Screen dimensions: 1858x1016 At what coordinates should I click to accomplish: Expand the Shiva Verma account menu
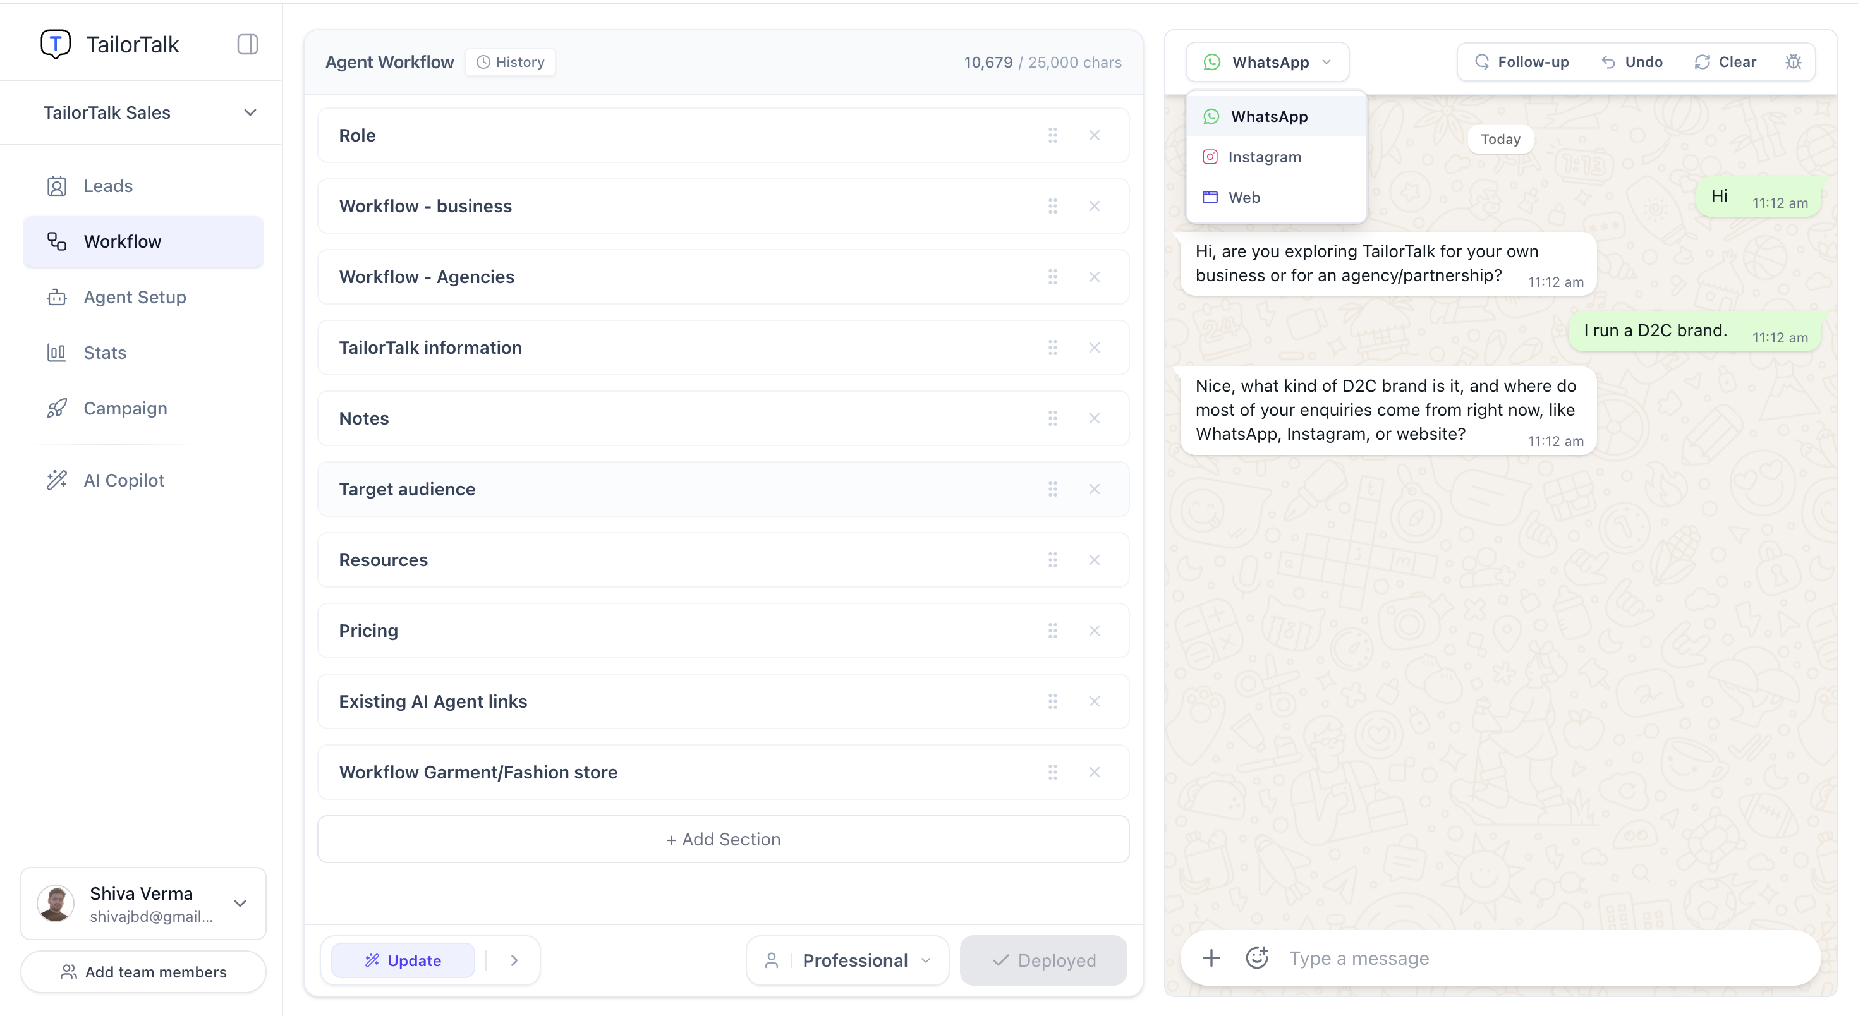point(143,904)
